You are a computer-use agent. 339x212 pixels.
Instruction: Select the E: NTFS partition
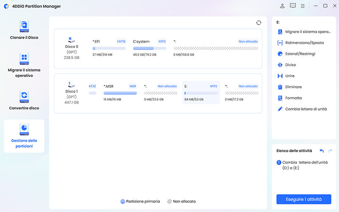(x=201, y=92)
